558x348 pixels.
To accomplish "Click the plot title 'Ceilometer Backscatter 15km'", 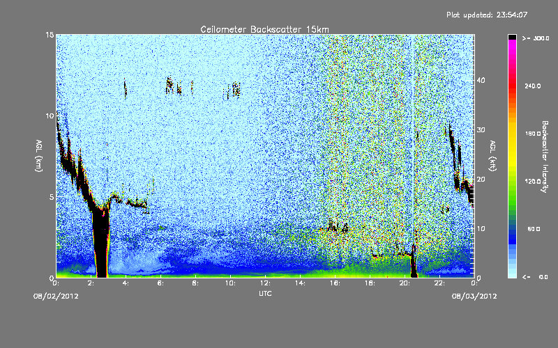I will 264,29.
